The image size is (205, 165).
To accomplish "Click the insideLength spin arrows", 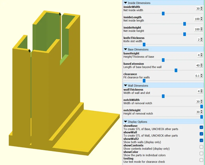I will click(202, 19).
